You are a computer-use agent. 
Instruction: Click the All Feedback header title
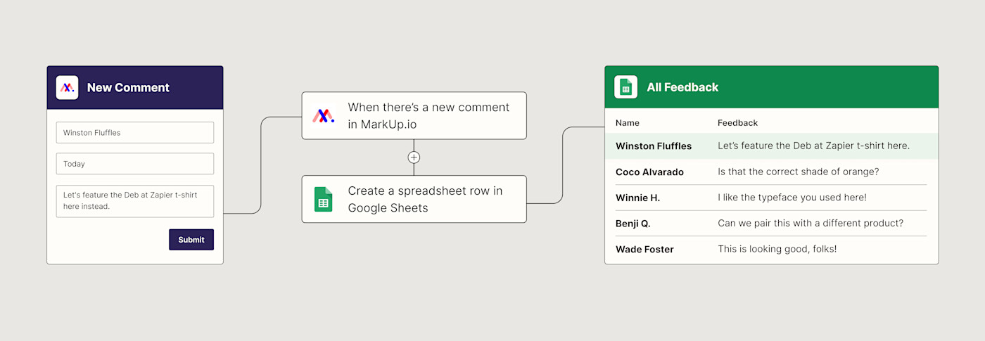click(682, 87)
